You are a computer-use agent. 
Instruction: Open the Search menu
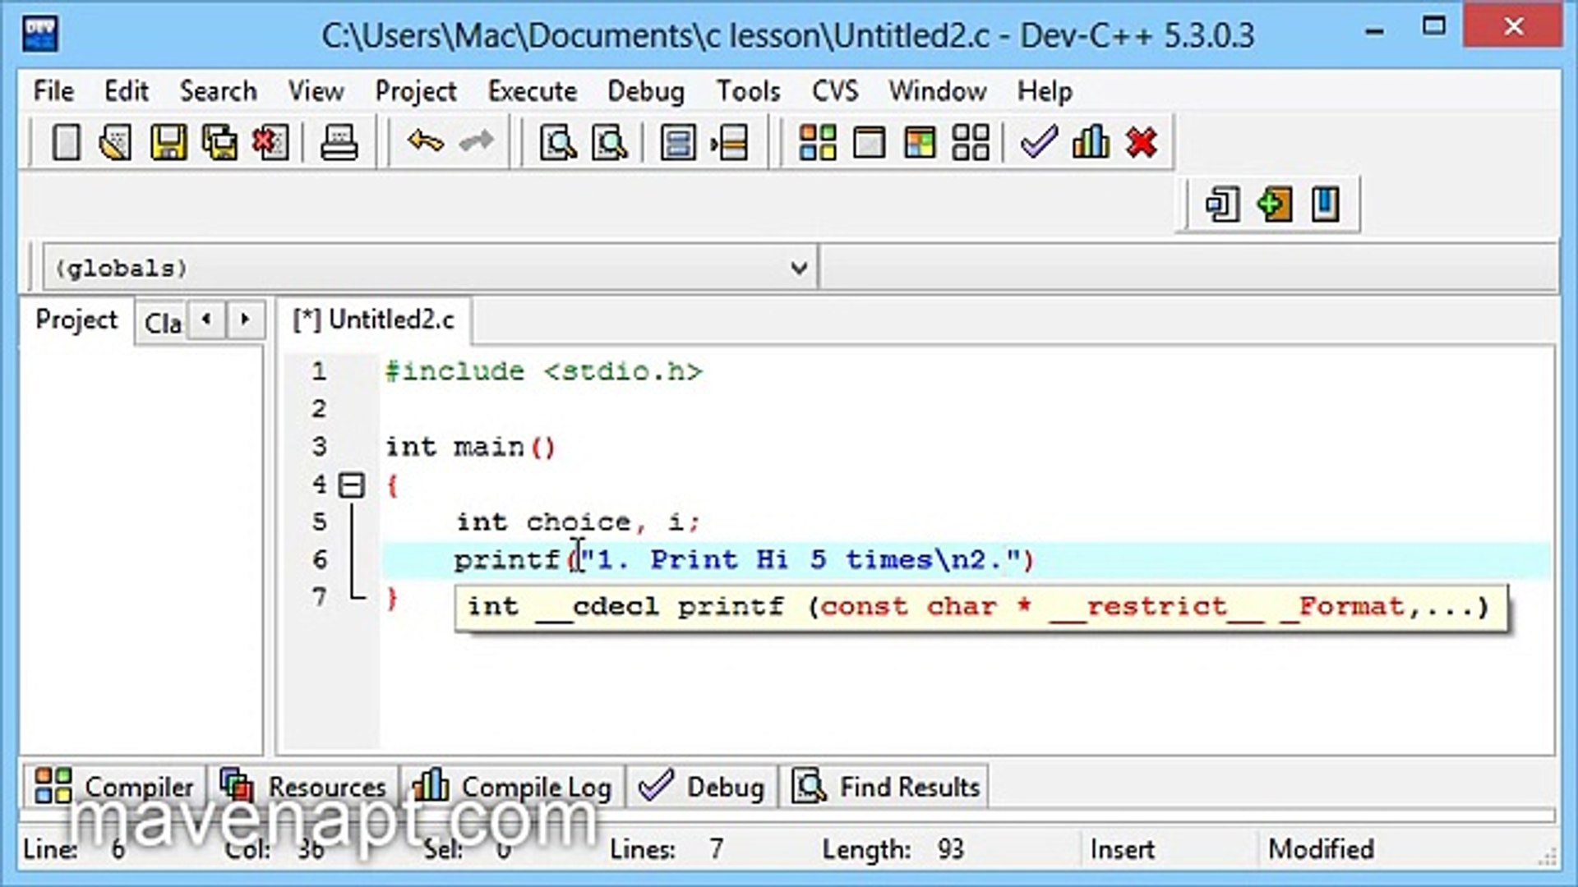[218, 90]
